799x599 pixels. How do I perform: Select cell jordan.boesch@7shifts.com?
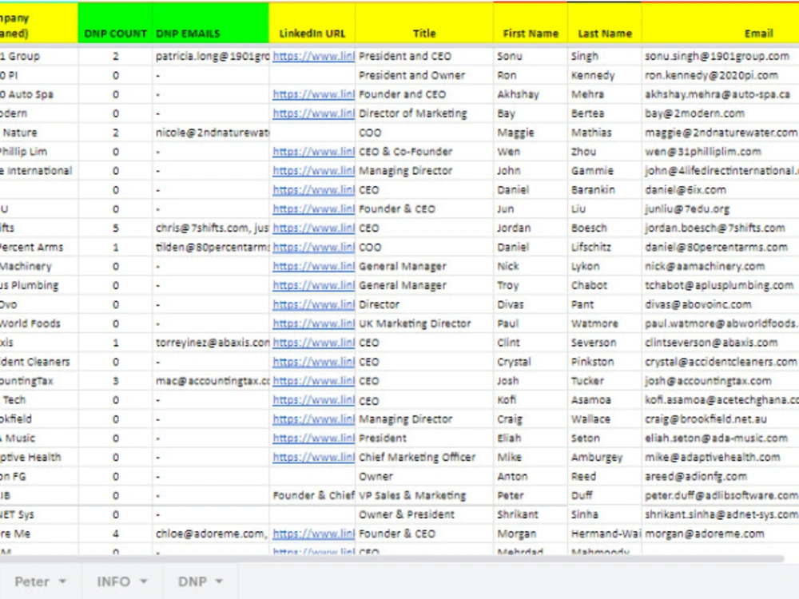click(720, 228)
